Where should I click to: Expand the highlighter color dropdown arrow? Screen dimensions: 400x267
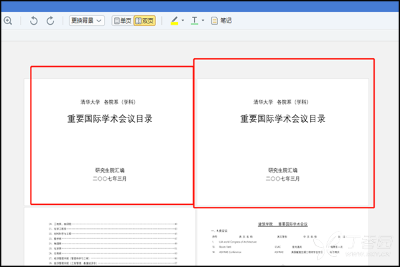coord(183,21)
